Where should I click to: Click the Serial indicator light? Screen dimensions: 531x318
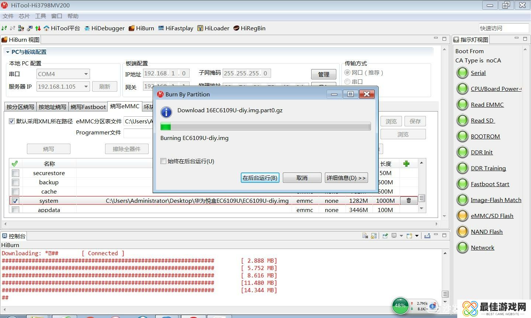(x=462, y=73)
